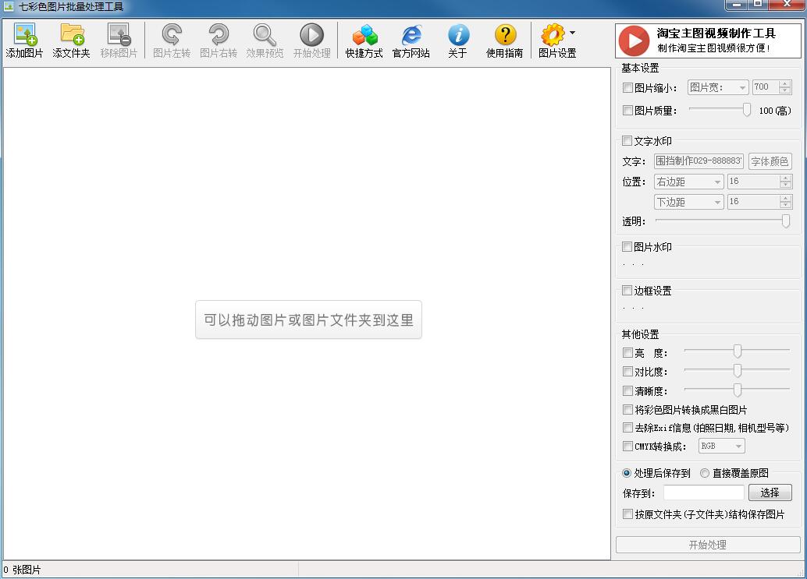Click the 保存到 path input field
Screen dimensions: 807x579
(x=703, y=493)
